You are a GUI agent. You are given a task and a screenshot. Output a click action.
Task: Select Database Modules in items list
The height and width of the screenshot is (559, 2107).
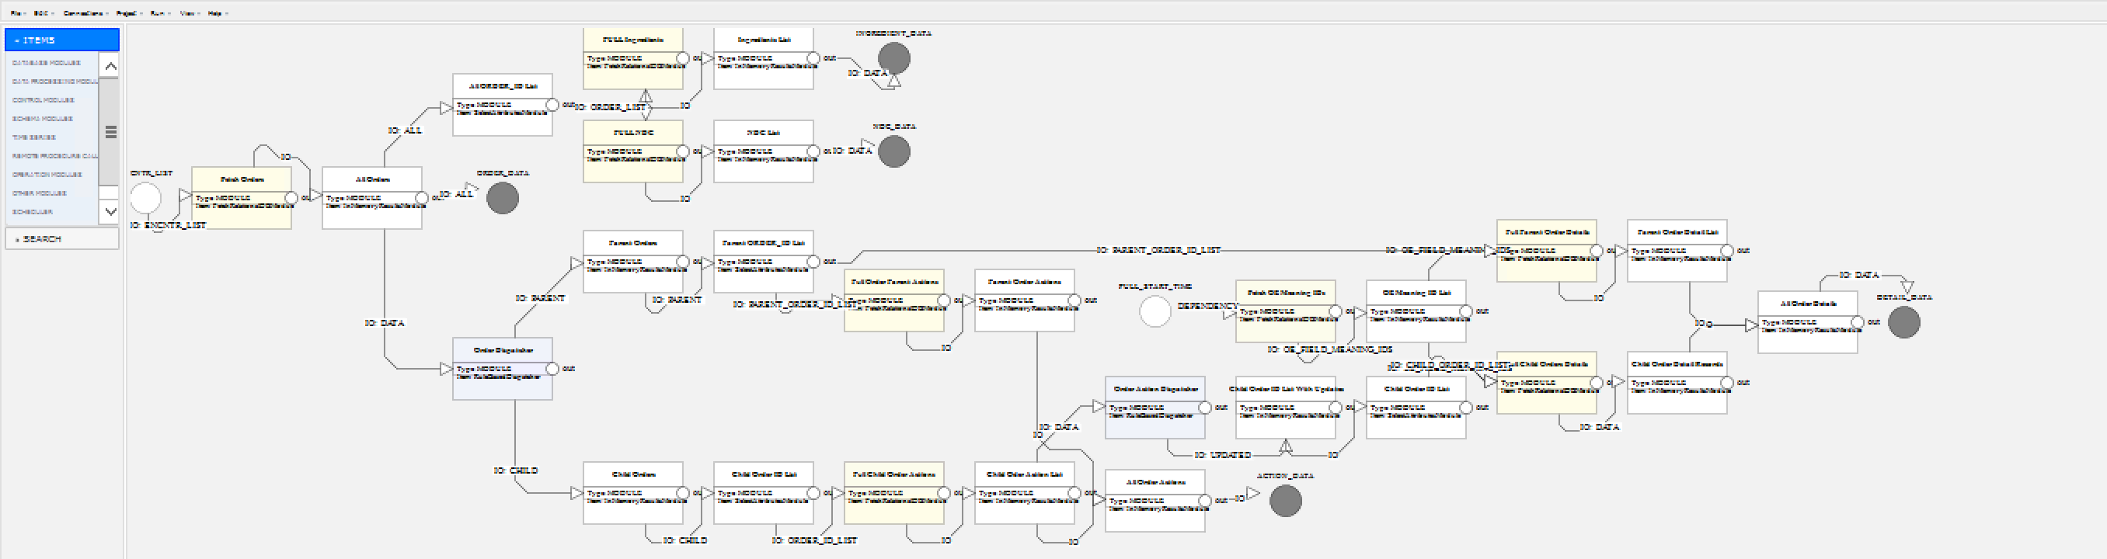point(47,63)
